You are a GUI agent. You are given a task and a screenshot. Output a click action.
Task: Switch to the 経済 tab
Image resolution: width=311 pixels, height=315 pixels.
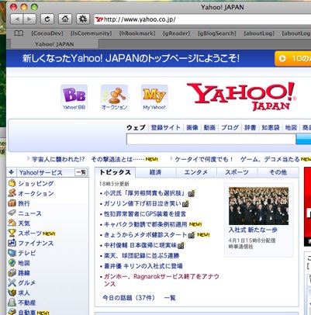click(155, 172)
